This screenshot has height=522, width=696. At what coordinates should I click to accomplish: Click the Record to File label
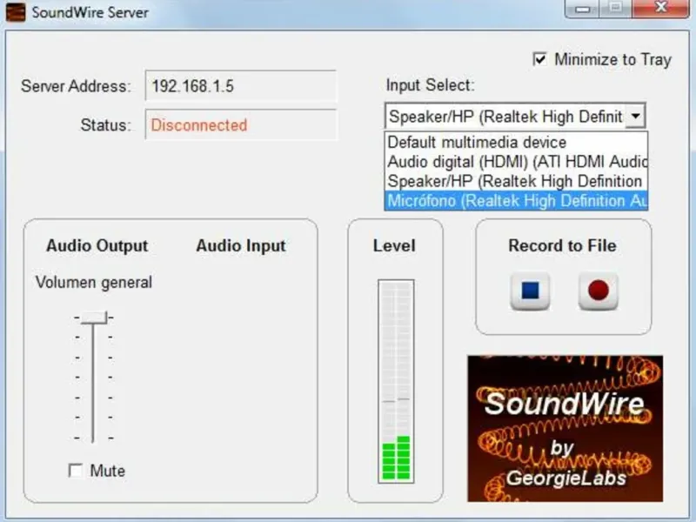tap(562, 245)
